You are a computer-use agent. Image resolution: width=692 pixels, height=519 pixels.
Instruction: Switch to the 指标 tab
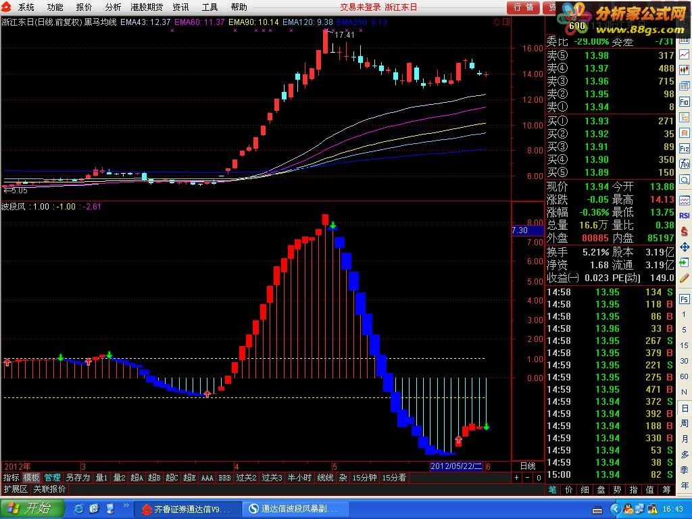point(11,478)
